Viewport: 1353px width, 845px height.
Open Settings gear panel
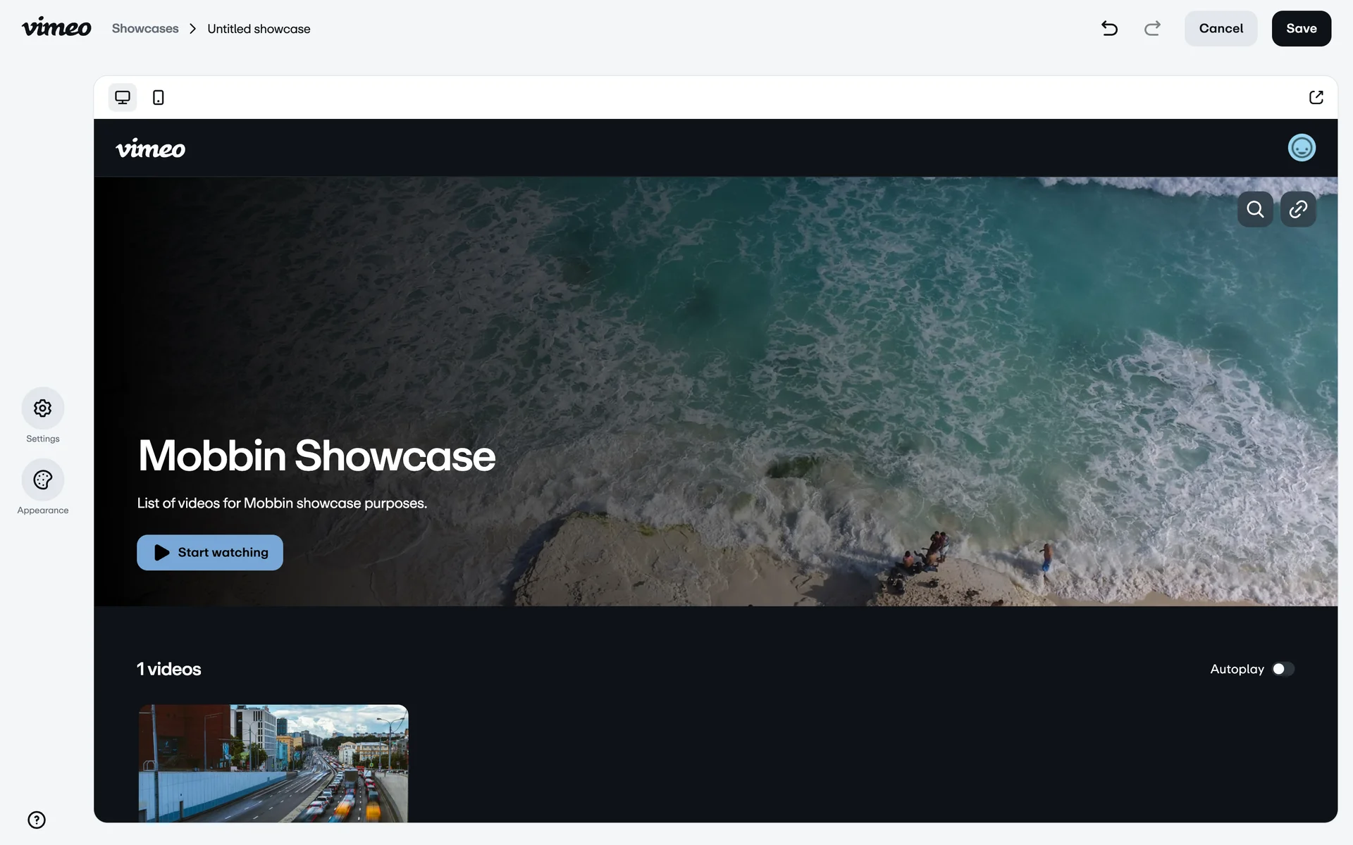(x=43, y=408)
